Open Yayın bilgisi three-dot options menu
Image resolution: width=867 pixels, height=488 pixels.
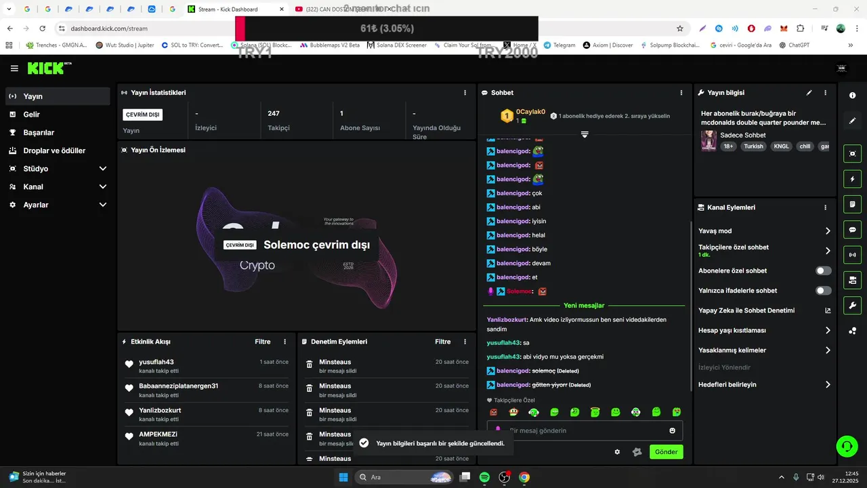[x=825, y=93]
